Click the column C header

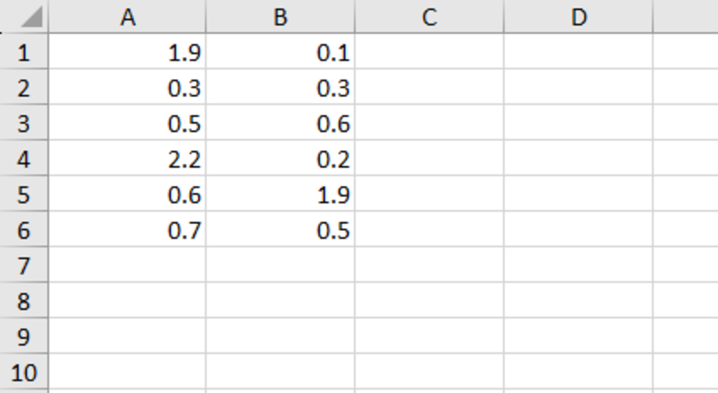click(x=429, y=17)
